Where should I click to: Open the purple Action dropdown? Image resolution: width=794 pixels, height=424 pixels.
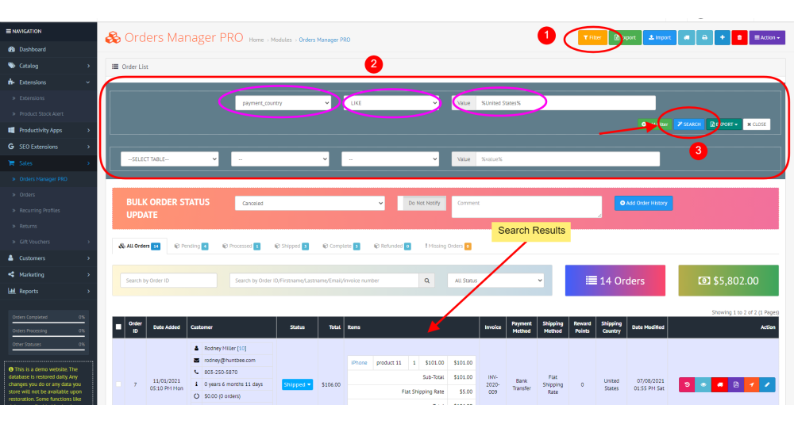[x=767, y=37]
